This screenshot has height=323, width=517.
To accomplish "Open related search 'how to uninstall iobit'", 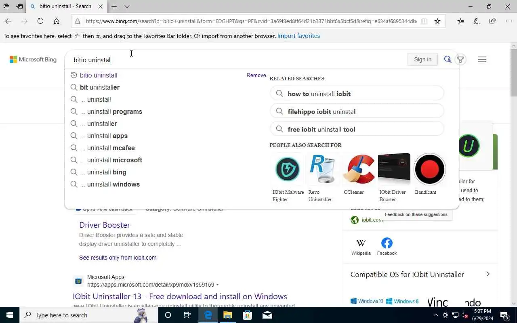I will pyautogui.click(x=357, y=94).
